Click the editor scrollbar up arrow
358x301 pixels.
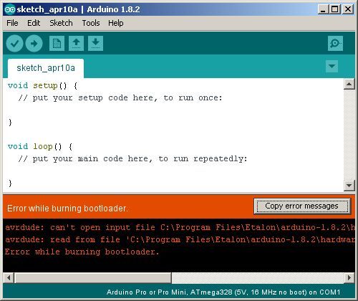[349, 84]
